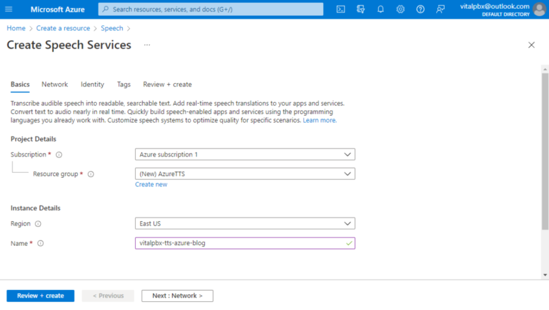Open the Directories and subscriptions filter
The image size is (549, 310).
click(x=360, y=9)
